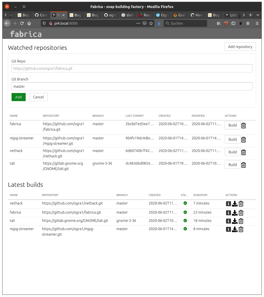Switch to the slatk Google tab
The image size is (264, 297).
point(128,15)
